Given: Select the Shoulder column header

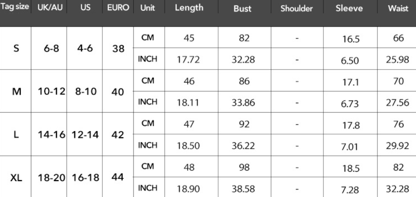Looking at the screenshot, I should pos(297,8).
